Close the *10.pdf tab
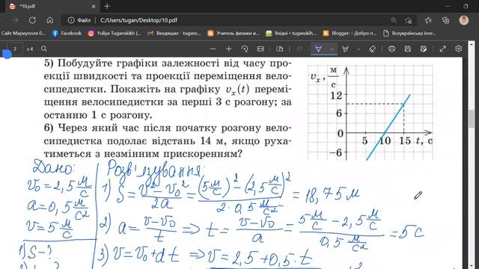The height and width of the screenshot is (269, 479). click(x=94, y=6)
